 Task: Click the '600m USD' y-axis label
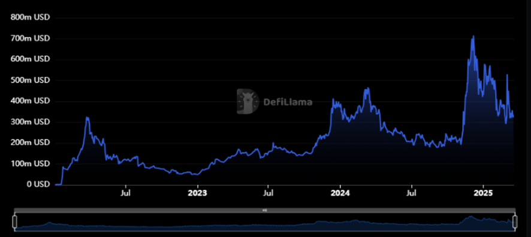(30, 59)
